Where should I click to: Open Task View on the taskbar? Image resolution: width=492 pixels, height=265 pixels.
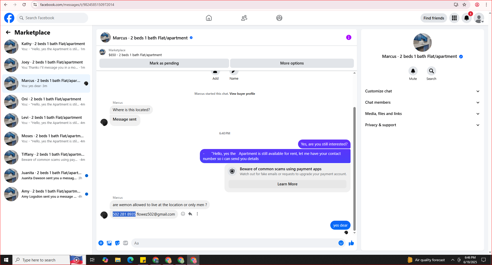[x=92, y=260]
